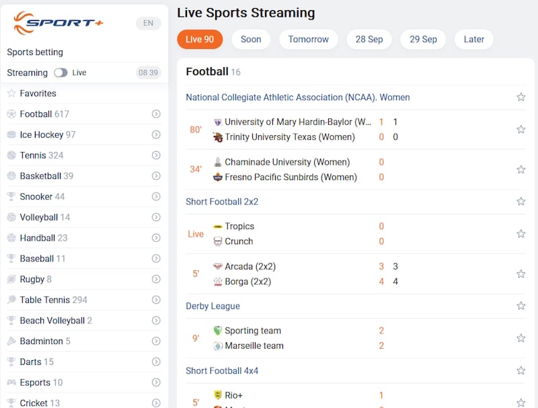
Task: Click the orange Live 90 filter
Action: coord(200,39)
